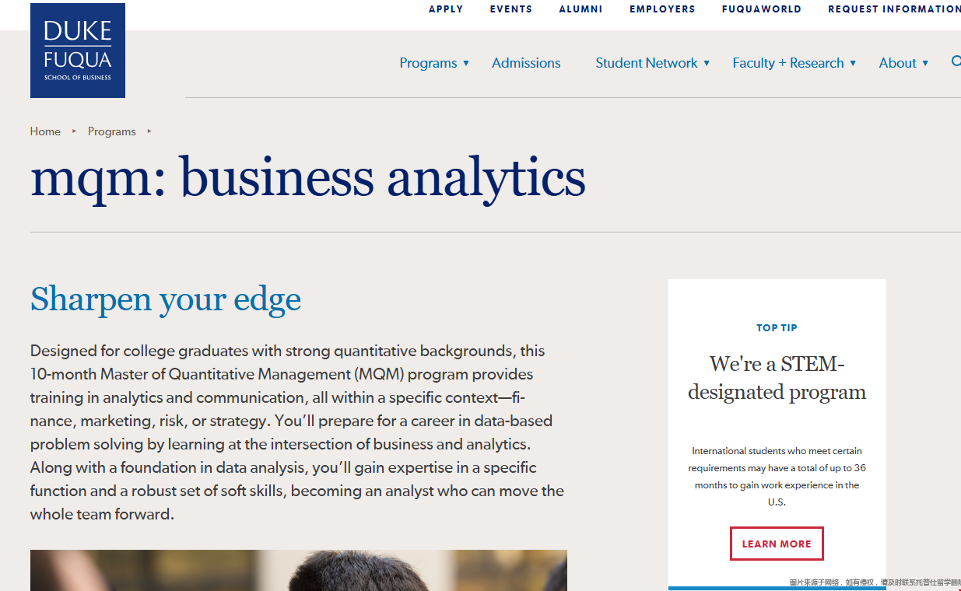Go to Home via the breadcrumb
Viewport: 961px width, 591px height.
(45, 131)
